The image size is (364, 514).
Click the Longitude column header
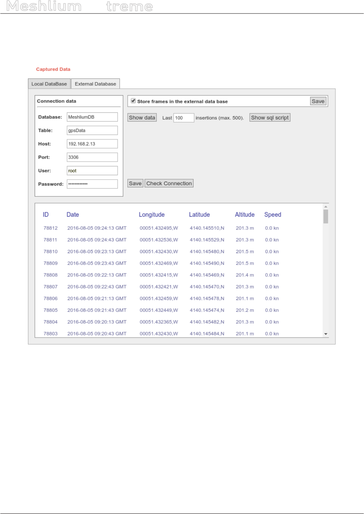click(x=152, y=215)
